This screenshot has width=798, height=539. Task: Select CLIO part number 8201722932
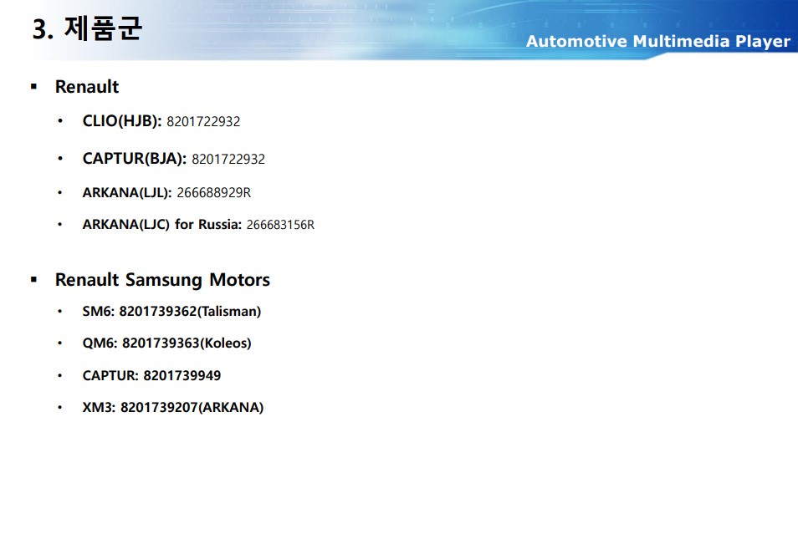[x=203, y=121]
